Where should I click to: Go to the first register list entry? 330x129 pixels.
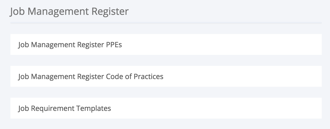(70, 45)
